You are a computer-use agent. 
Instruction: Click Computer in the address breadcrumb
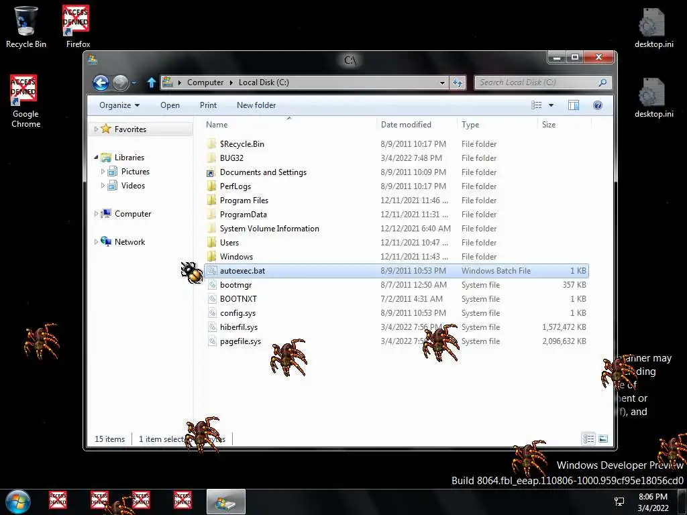(x=205, y=82)
